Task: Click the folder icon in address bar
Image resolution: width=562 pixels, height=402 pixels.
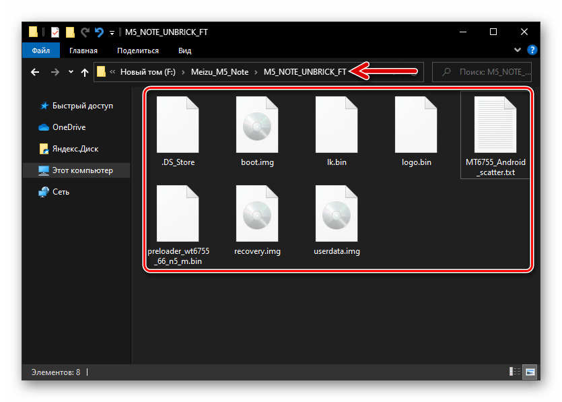Action: click(x=102, y=72)
